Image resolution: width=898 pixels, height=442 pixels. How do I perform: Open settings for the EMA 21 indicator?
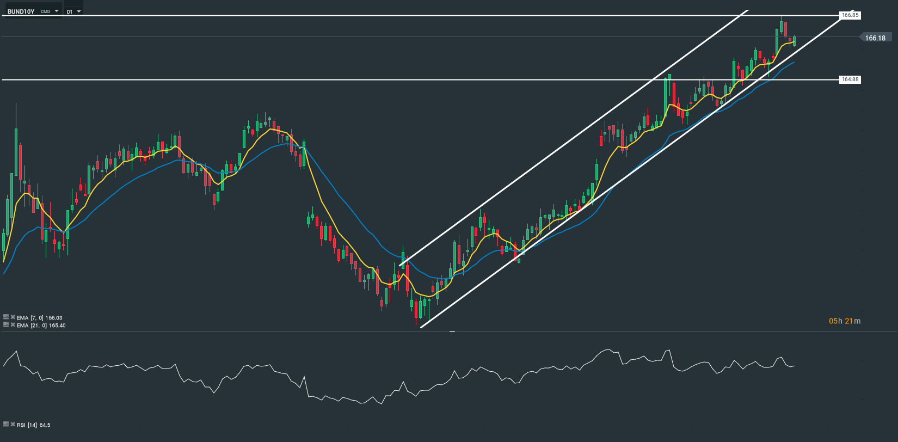6,325
